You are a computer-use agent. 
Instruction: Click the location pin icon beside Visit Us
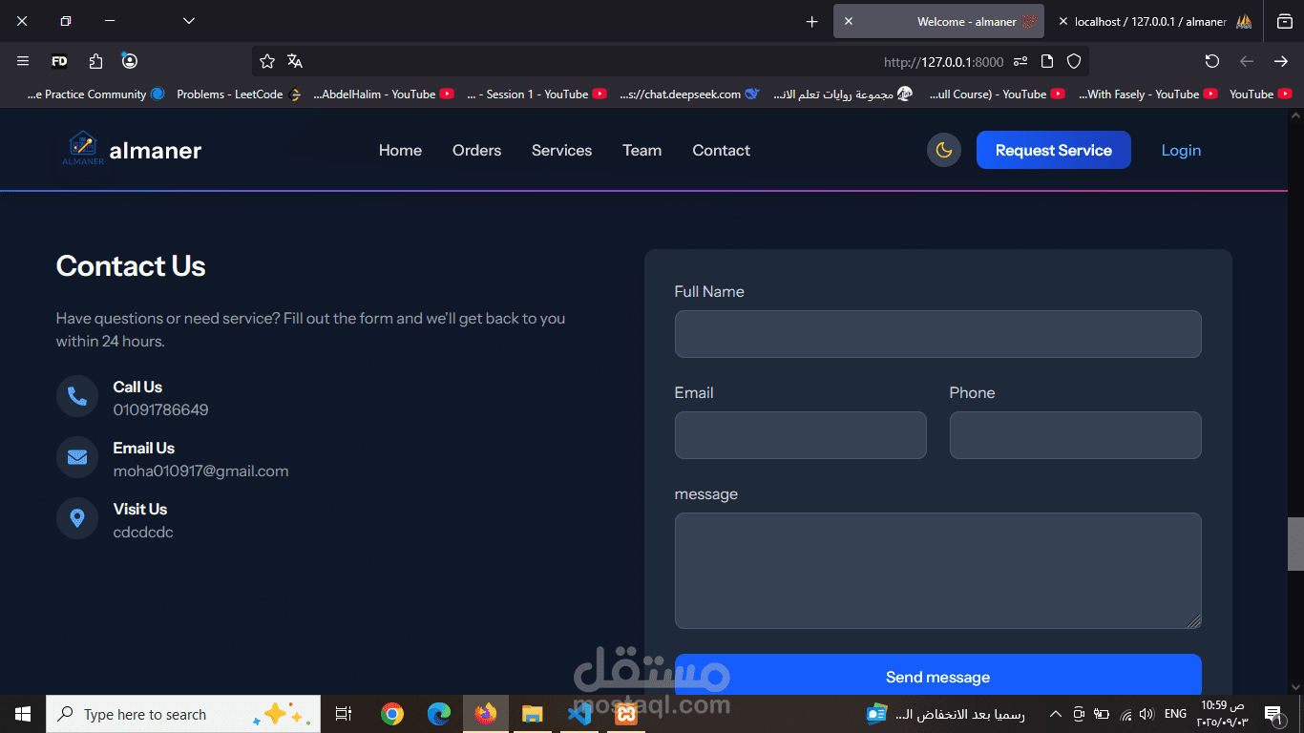tap(77, 518)
